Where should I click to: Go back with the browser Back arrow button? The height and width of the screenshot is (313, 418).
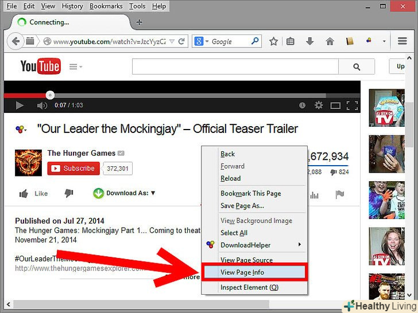coord(16,41)
